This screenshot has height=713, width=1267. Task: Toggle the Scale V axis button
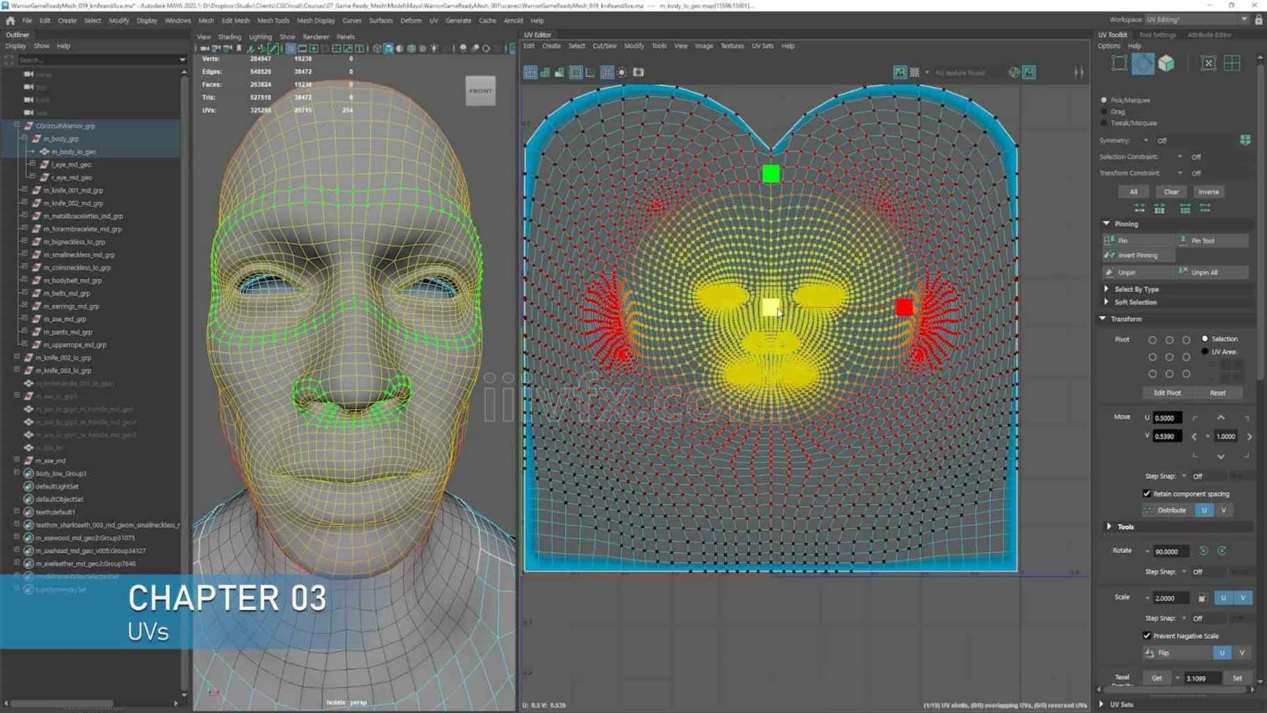(1242, 598)
